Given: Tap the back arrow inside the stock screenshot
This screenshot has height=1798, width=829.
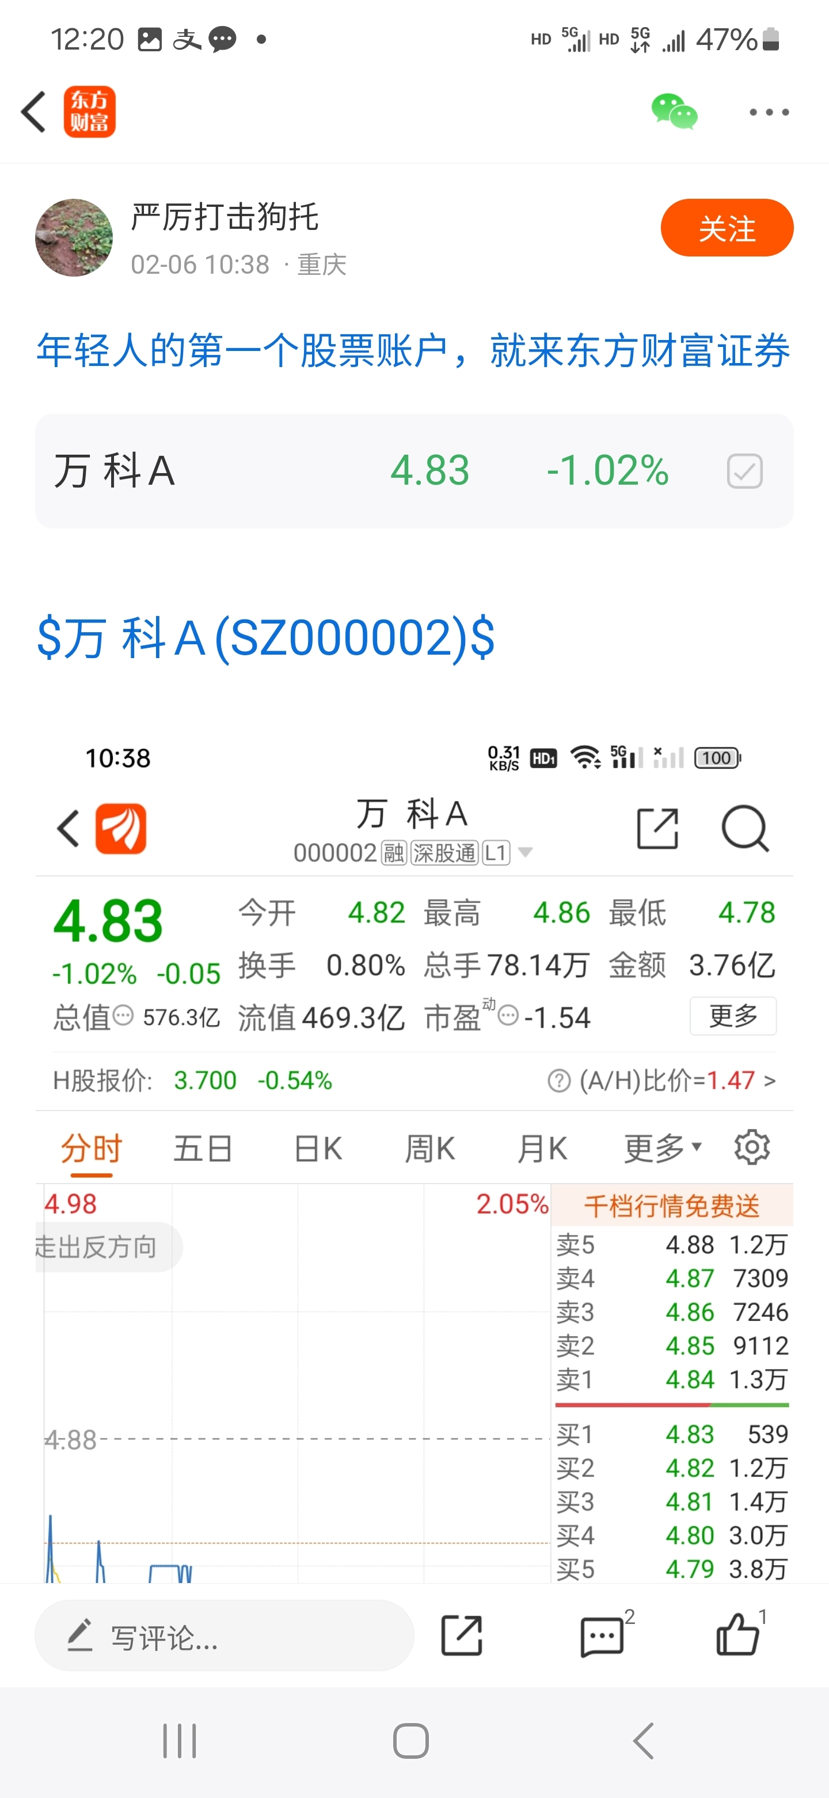Looking at the screenshot, I should (x=67, y=829).
